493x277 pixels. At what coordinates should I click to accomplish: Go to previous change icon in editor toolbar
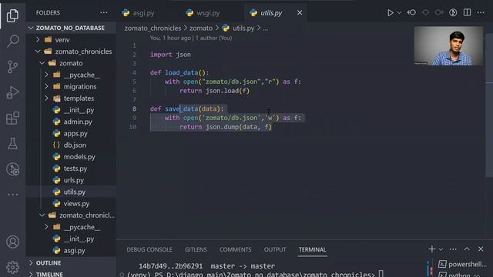tap(411, 12)
